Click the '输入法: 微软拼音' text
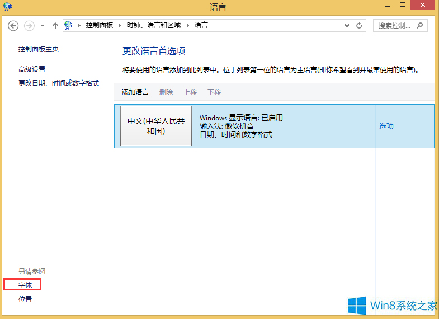The width and height of the screenshot is (439, 319). tap(227, 126)
